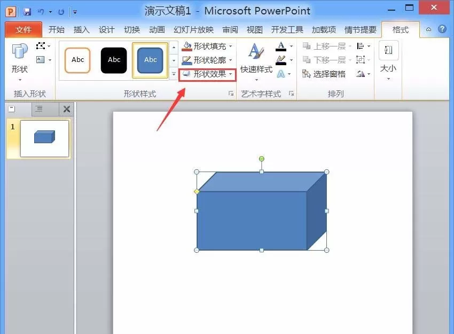Minimize the ribbon with caret icon
Viewport: 454px width, 334px height.
428,29
